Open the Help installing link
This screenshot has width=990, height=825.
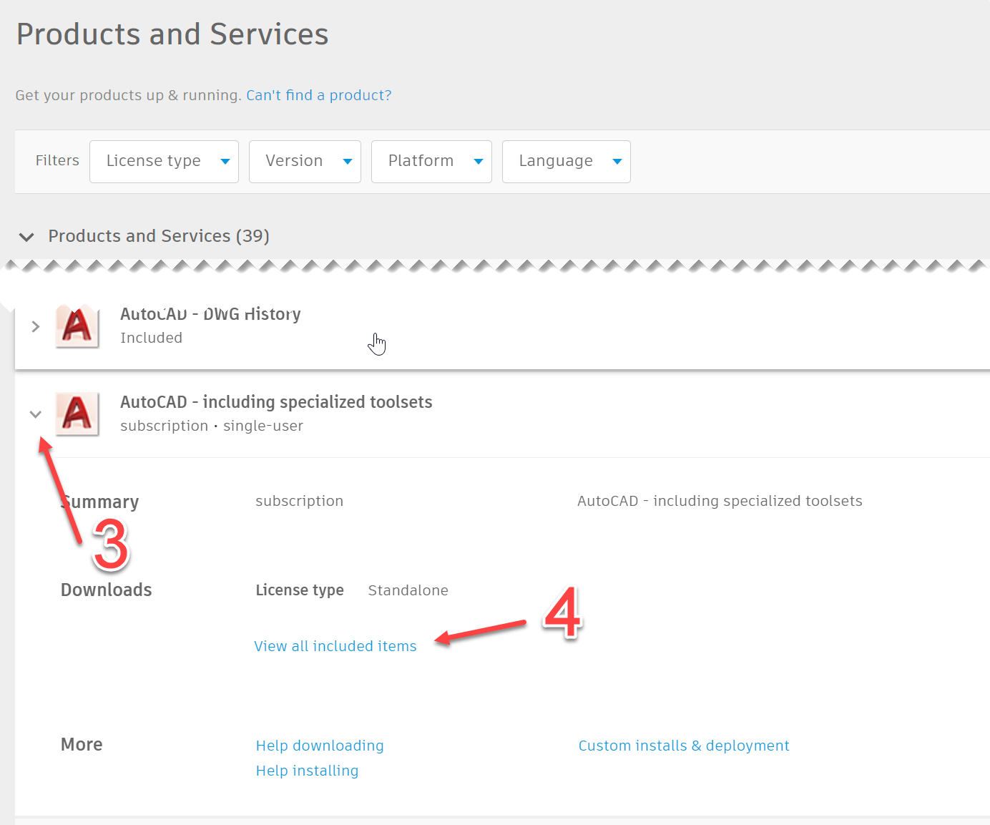click(x=308, y=771)
